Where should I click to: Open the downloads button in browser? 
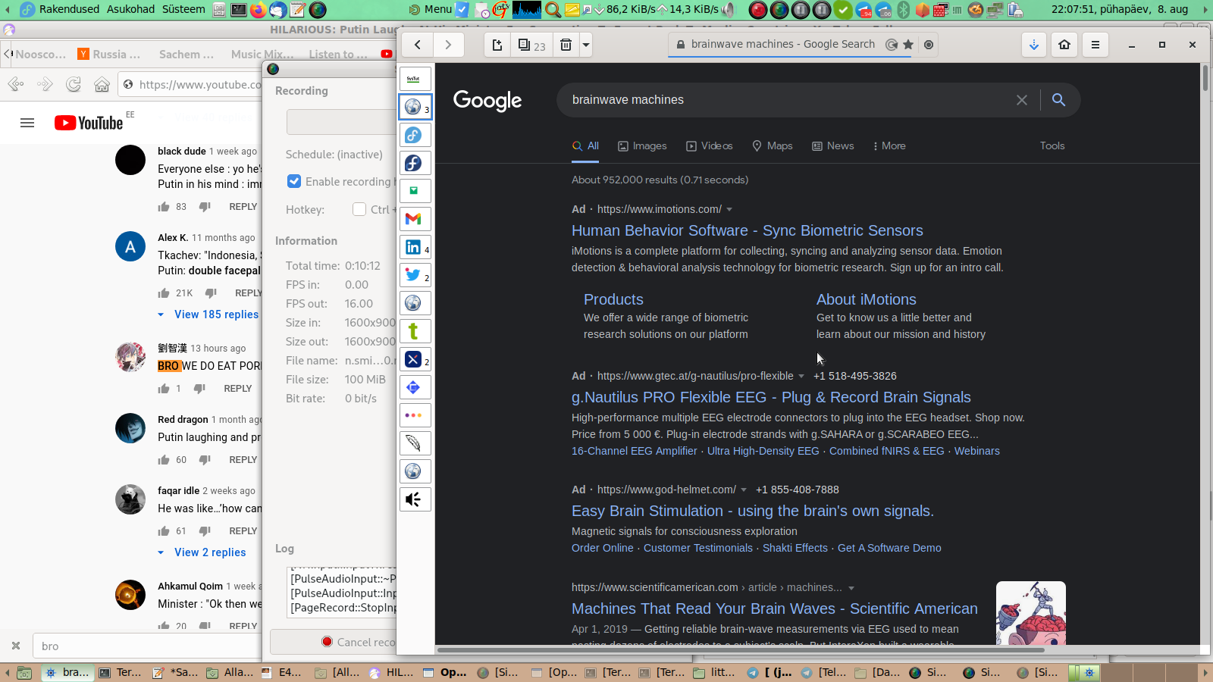click(1034, 45)
